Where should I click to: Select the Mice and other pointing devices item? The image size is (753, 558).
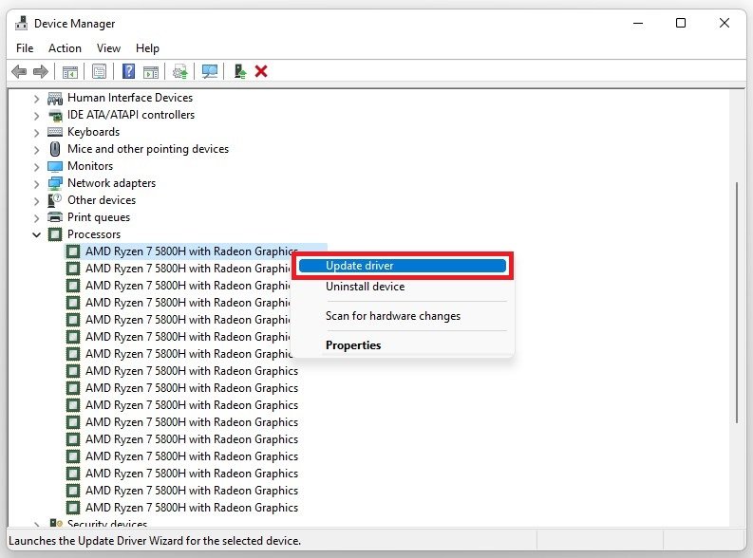[x=147, y=149]
